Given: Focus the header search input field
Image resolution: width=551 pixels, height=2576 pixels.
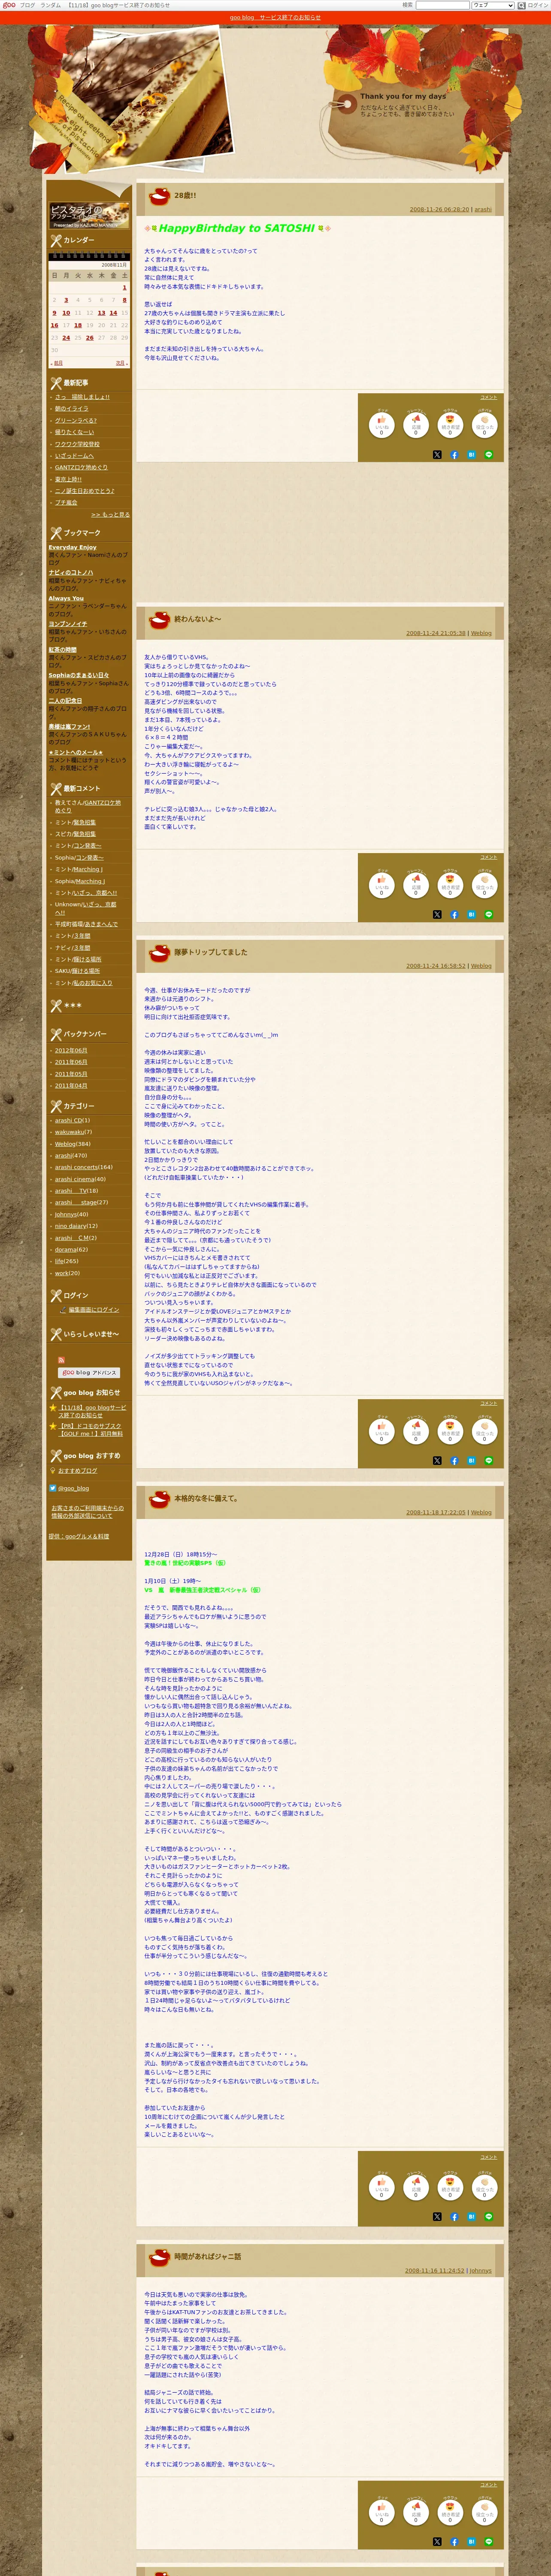Looking at the screenshot, I should (x=442, y=5).
